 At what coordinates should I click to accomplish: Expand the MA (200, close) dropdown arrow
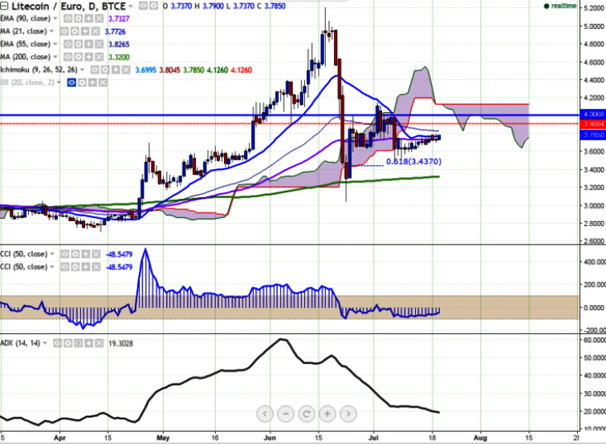point(55,57)
